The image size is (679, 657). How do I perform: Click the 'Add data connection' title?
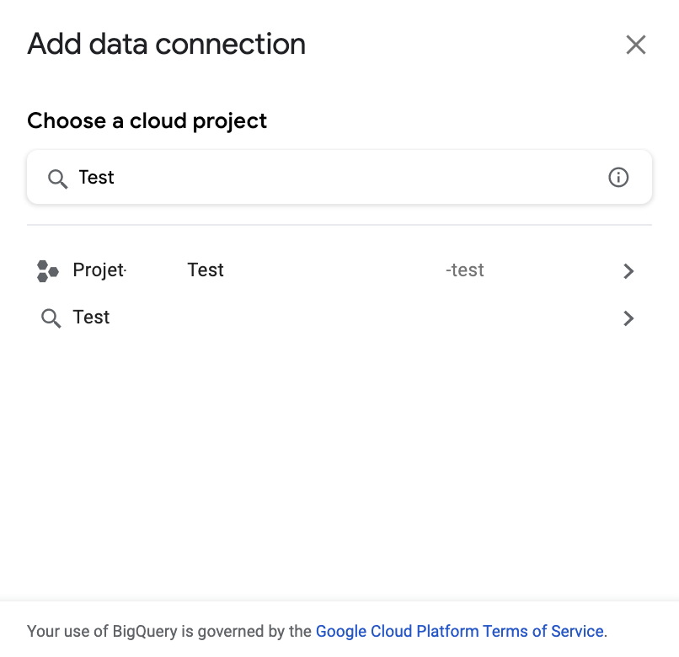coord(166,44)
